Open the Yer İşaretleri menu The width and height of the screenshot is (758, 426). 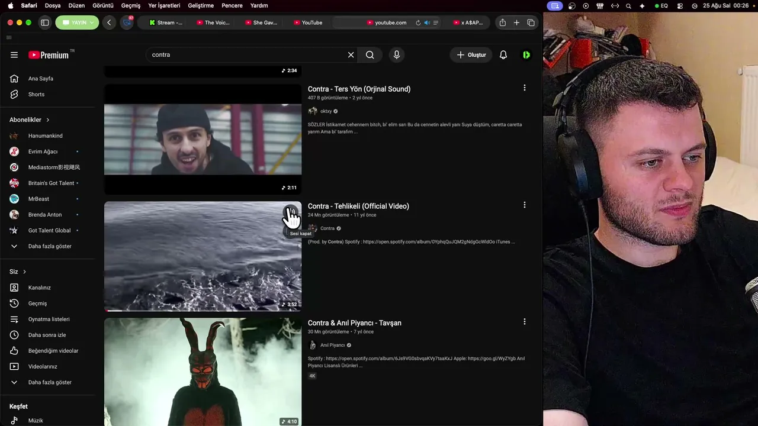pos(164,5)
